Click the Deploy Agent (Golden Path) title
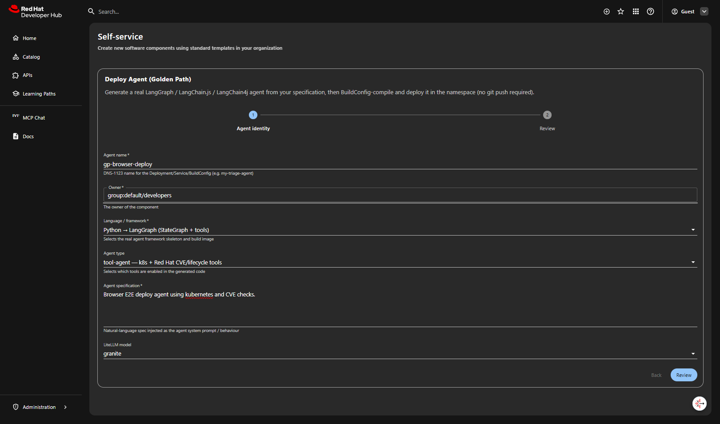This screenshot has width=720, height=424. click(148, 79)
